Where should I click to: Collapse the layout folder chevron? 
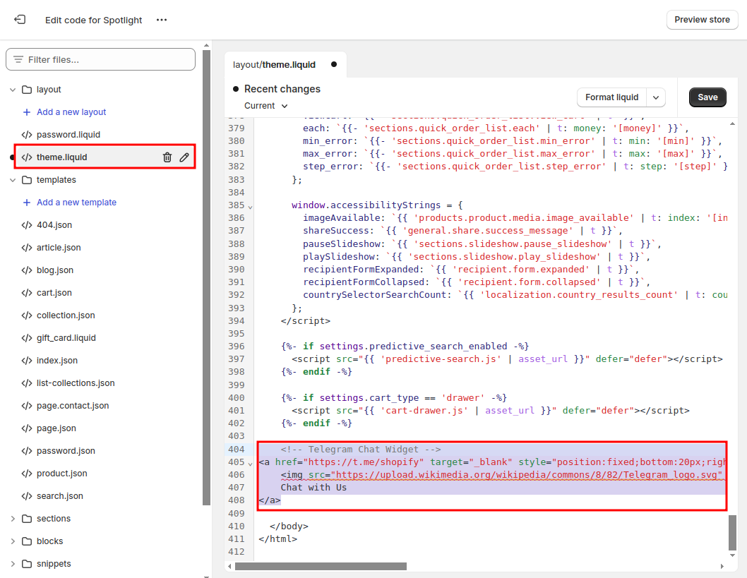click(x=13, y=90)
